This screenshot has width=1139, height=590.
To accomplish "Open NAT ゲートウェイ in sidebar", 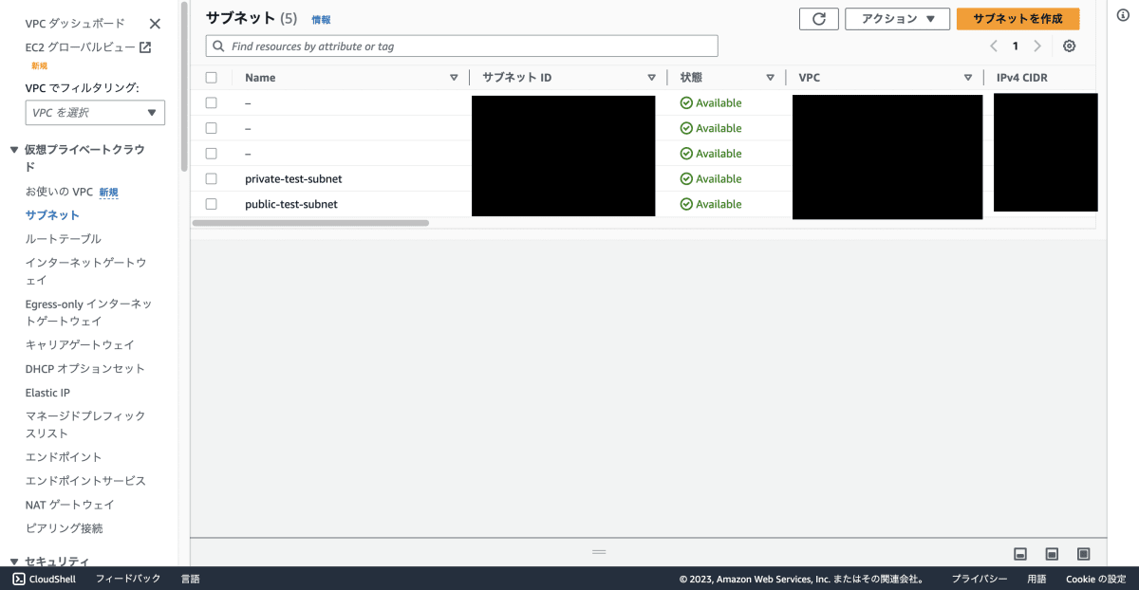I will pos(69,505).
